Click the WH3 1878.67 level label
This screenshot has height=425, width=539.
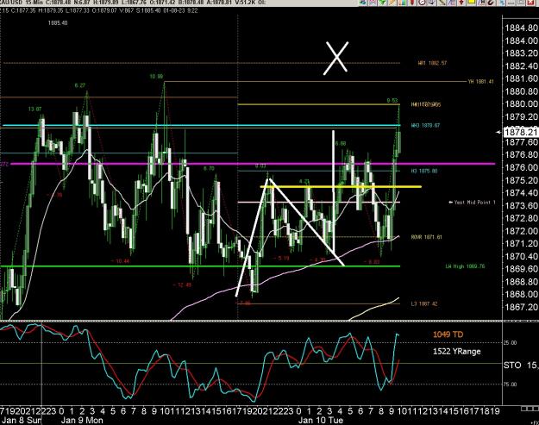[x=425, y=125]
